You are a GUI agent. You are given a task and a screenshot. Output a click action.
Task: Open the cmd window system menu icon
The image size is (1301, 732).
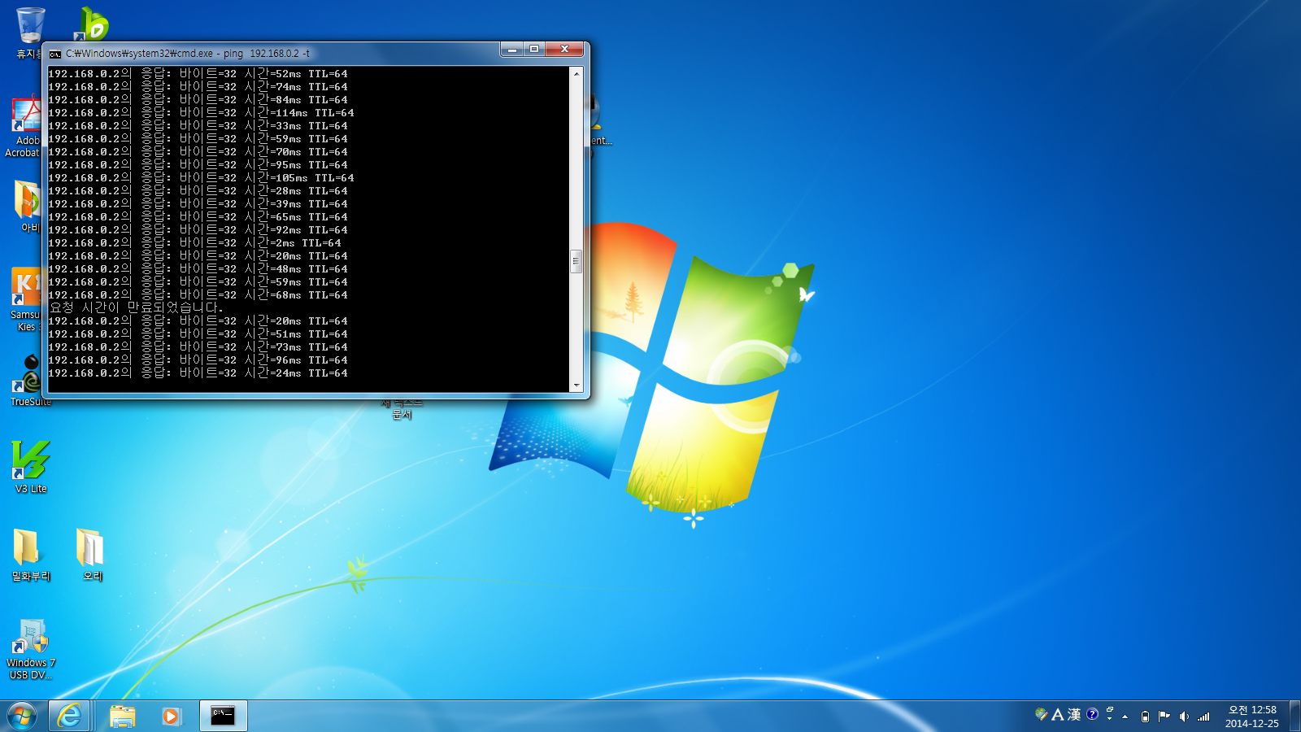55,54
